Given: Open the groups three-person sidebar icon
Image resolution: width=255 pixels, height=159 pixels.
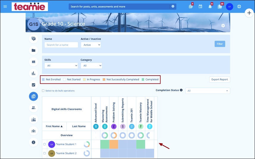Looking at the screenshot, I should (34, 131).
